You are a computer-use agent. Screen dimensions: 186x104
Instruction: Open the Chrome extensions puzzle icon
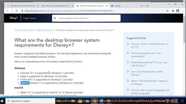point(173,11)
